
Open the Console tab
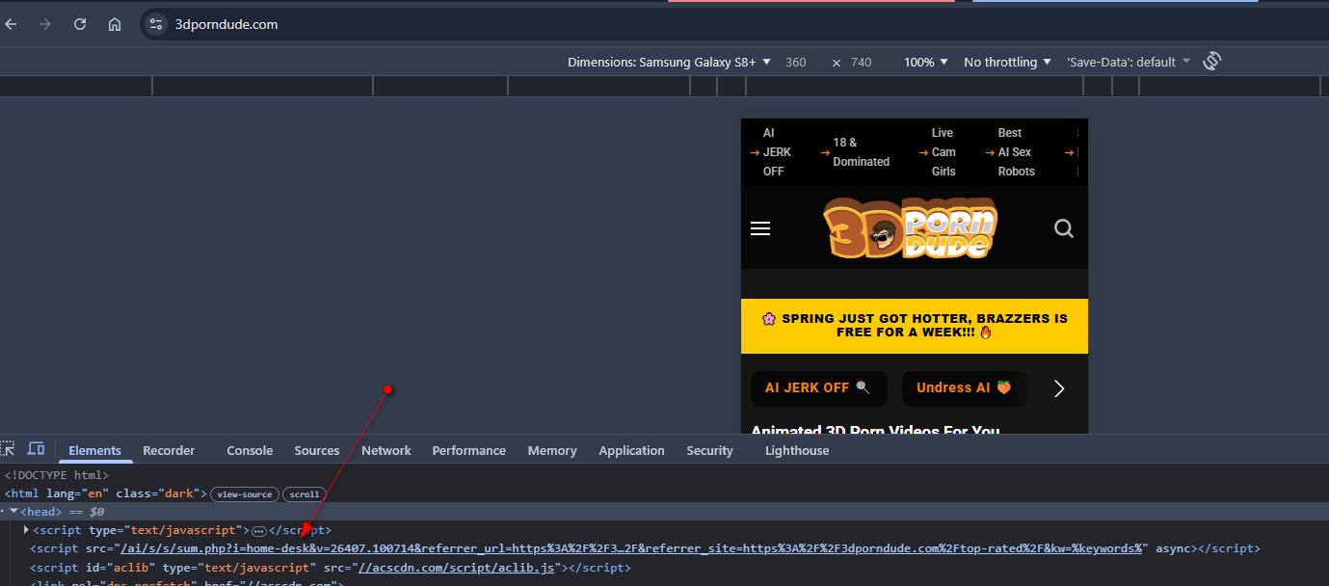coord(250,450)
